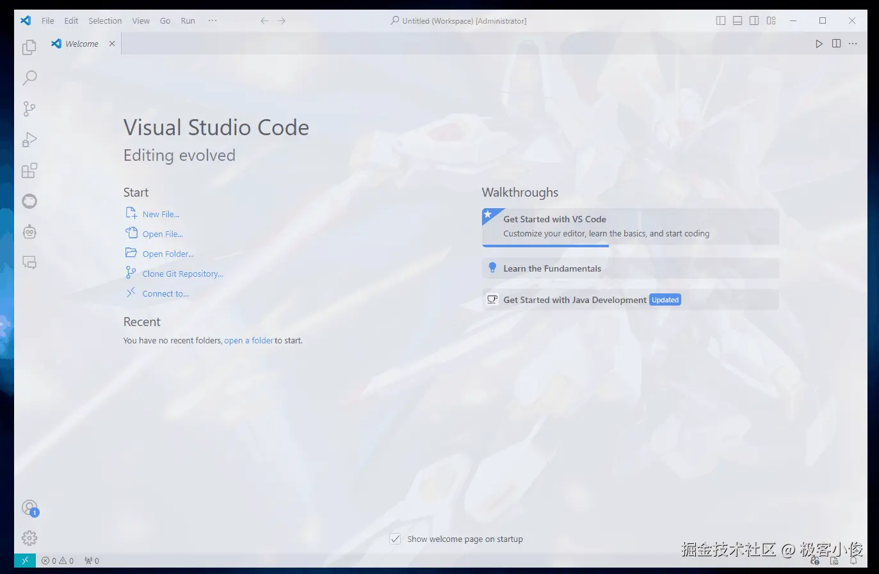
Task: Open the remote window indicator in status bar
Action: click(x=25, y=561)
